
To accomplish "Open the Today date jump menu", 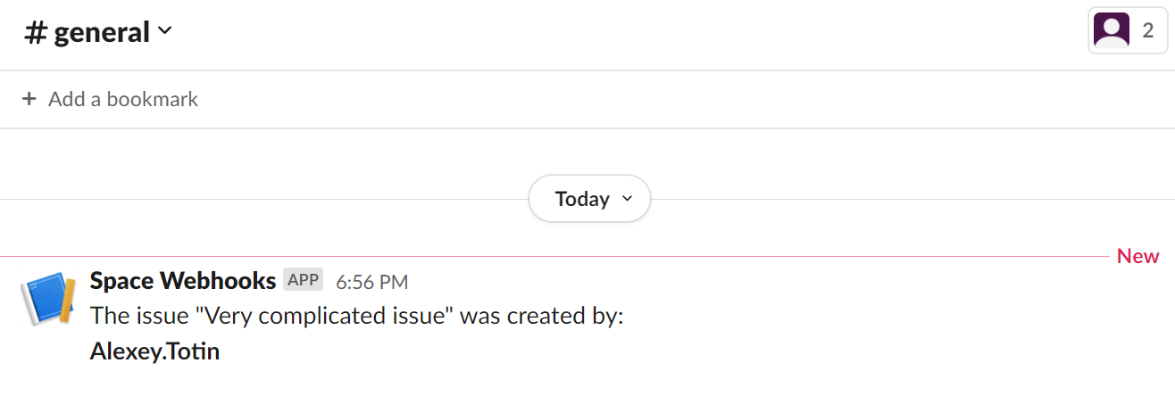I will pyautogui.click(x=589, y=199).
